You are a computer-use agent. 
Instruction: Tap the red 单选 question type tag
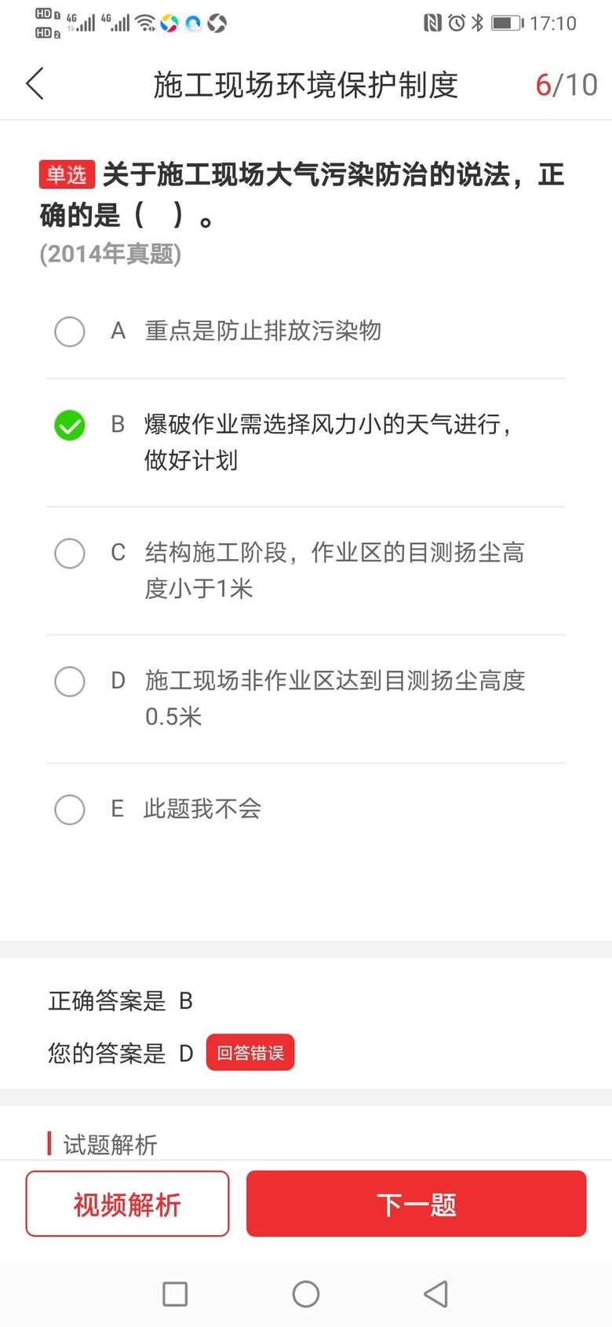(67, 174)
